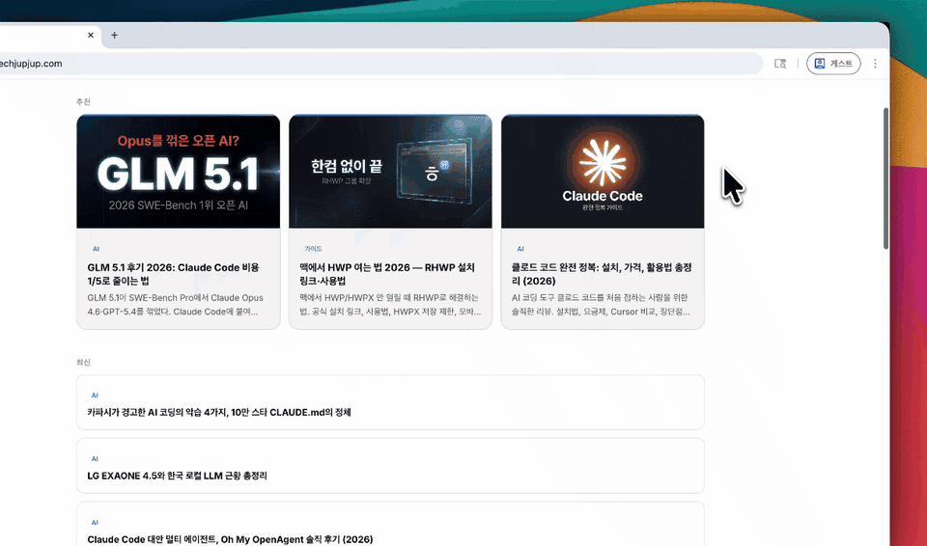Select AI tag on GLM 5.1 card

point(96,249)
